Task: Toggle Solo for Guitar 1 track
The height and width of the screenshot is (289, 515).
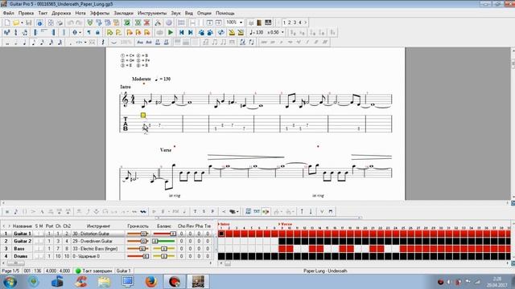Action: coord(37,234)
